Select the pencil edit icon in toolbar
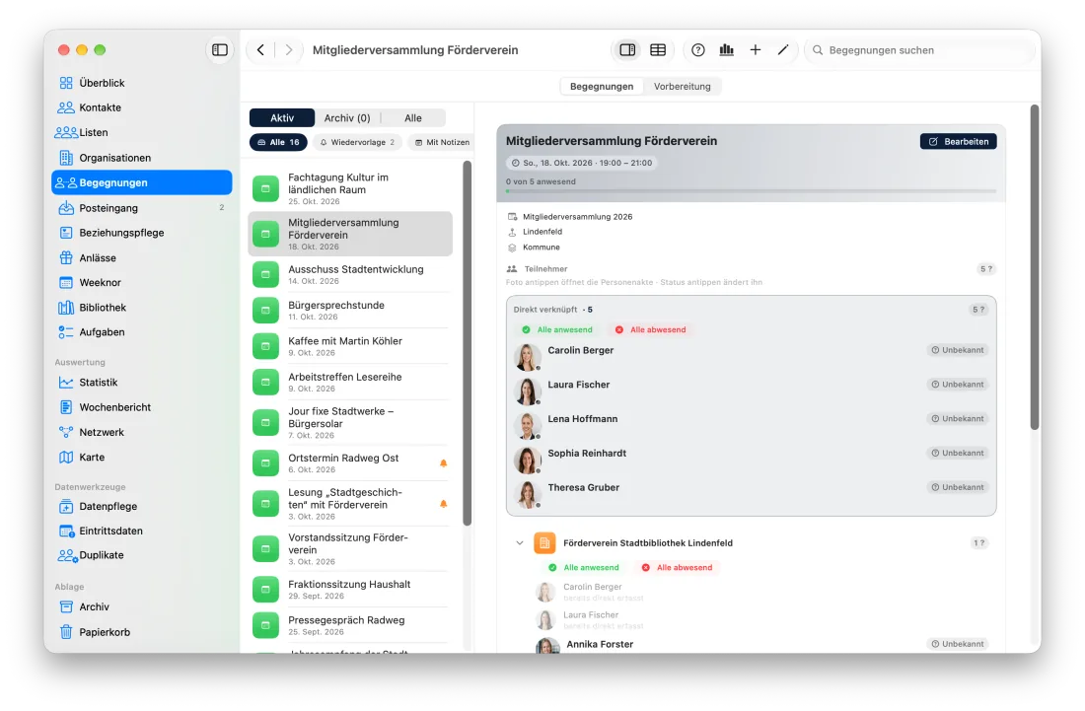The height and width of the screenshot is (711, 1085). point(782,49)
